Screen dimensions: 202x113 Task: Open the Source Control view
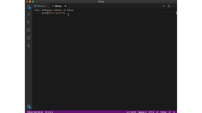tap(29, 22)
